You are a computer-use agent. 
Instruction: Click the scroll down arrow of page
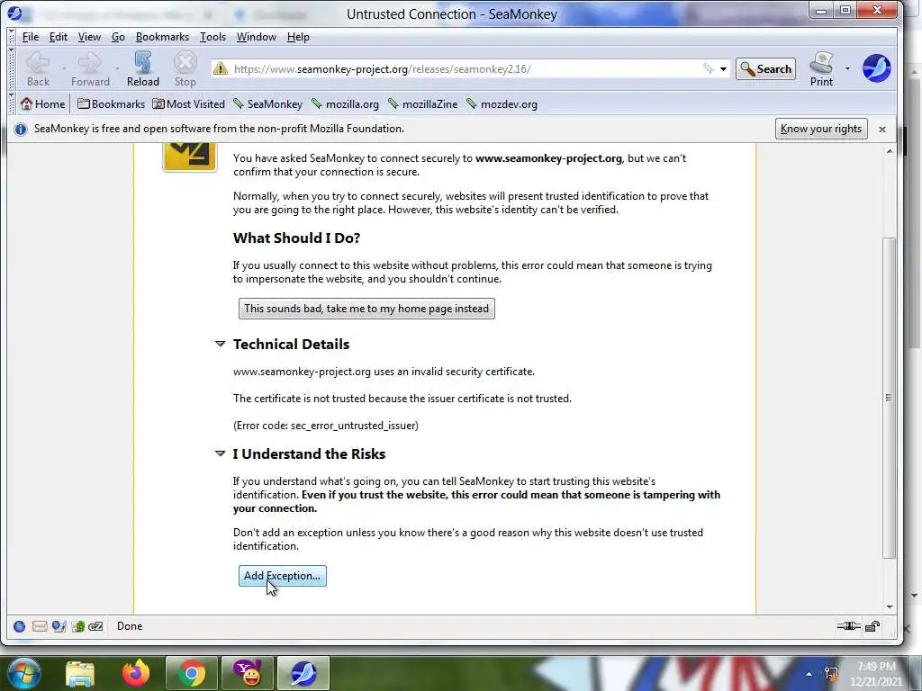pyautogui.click(x=889, y=607)
